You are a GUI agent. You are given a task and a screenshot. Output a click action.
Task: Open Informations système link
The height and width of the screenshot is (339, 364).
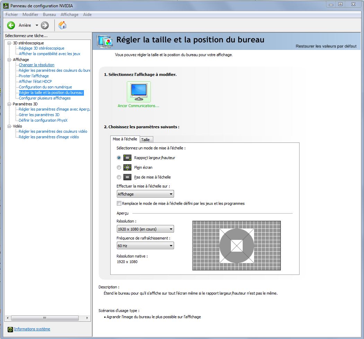32,329
